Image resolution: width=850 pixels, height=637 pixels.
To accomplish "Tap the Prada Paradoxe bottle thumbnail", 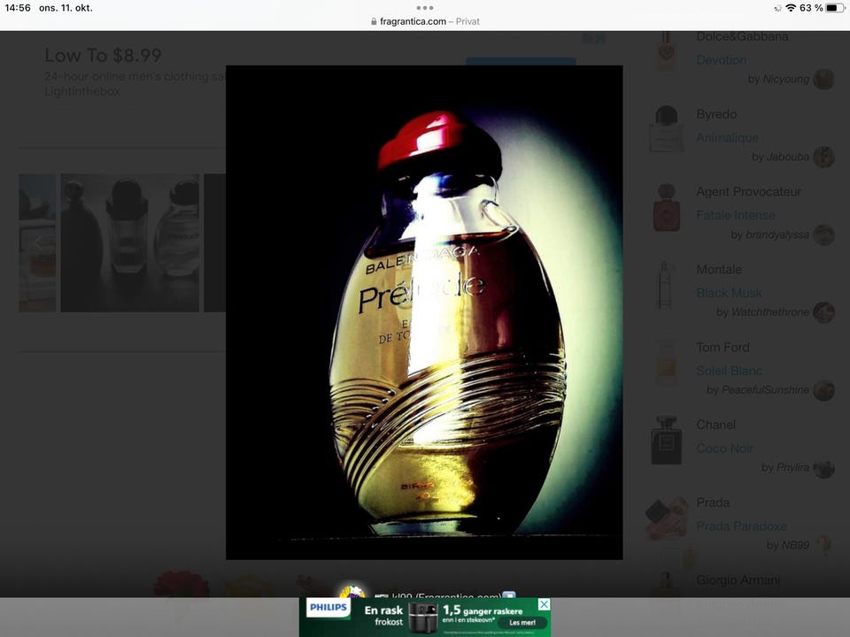I will coord(666,519).
